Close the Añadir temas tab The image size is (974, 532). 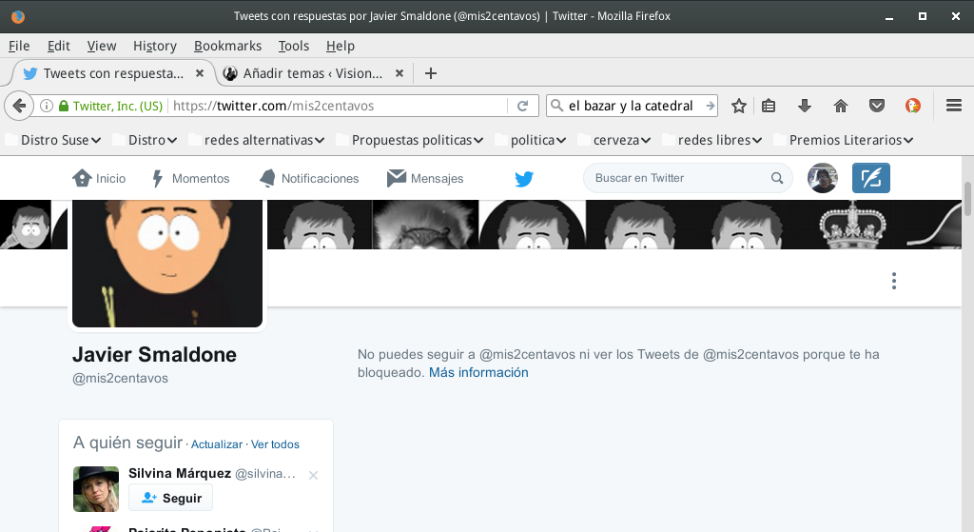point(399,73)
